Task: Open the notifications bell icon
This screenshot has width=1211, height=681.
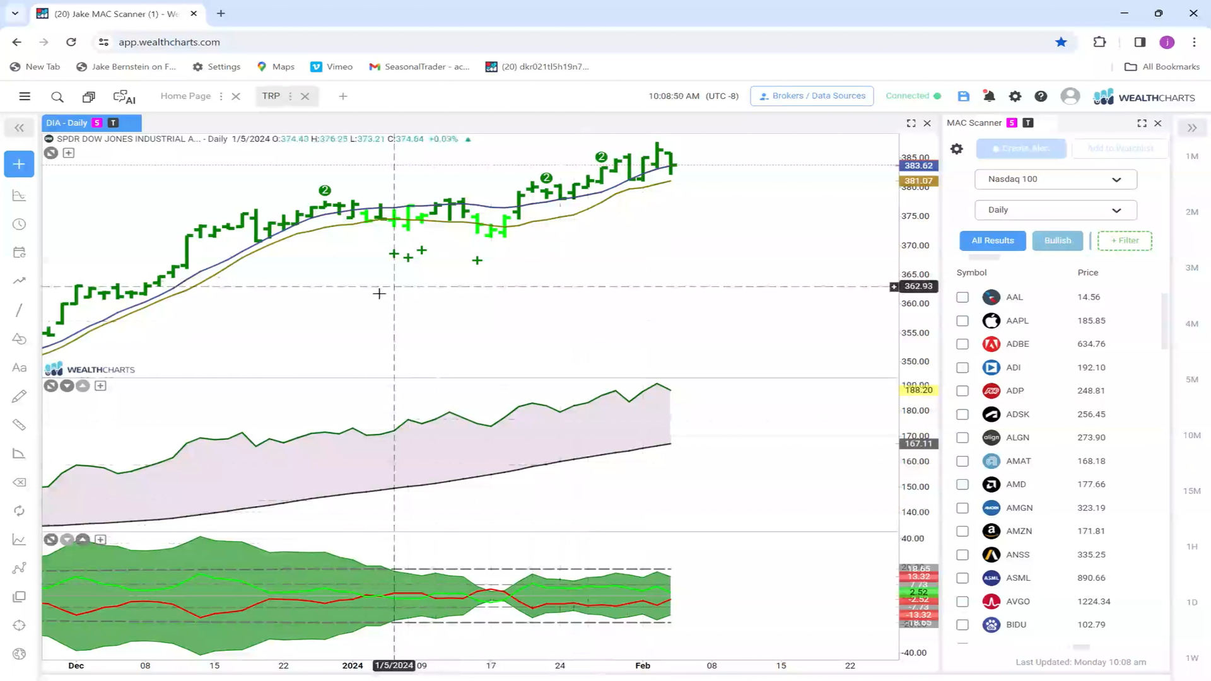Action: [989, 96]
